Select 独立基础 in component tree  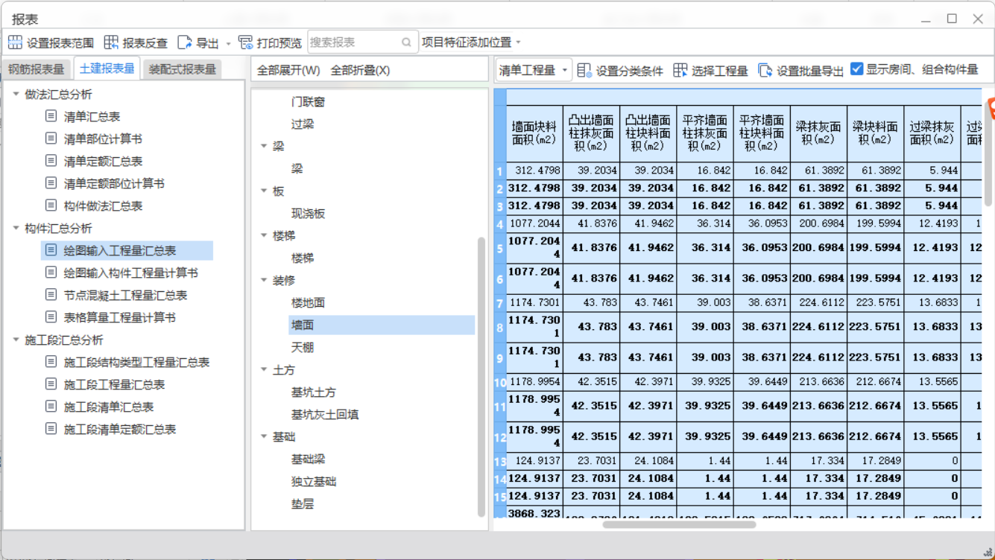tap(314, 481)
